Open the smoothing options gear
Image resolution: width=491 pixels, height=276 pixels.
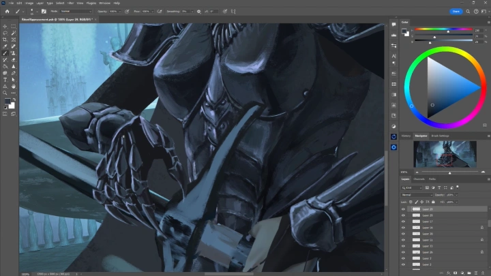(199, 12)
